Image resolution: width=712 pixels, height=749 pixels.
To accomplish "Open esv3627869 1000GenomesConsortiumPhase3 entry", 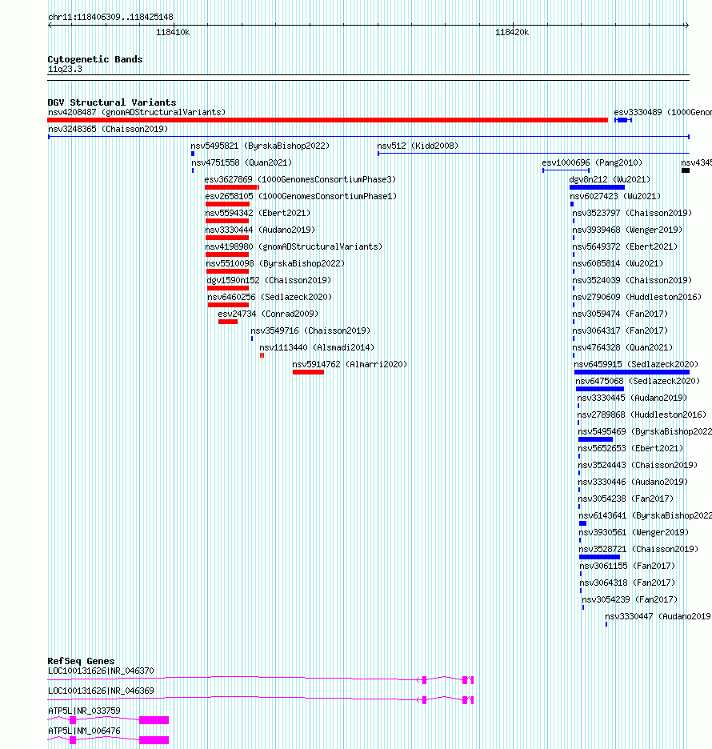I will [300, 179].
